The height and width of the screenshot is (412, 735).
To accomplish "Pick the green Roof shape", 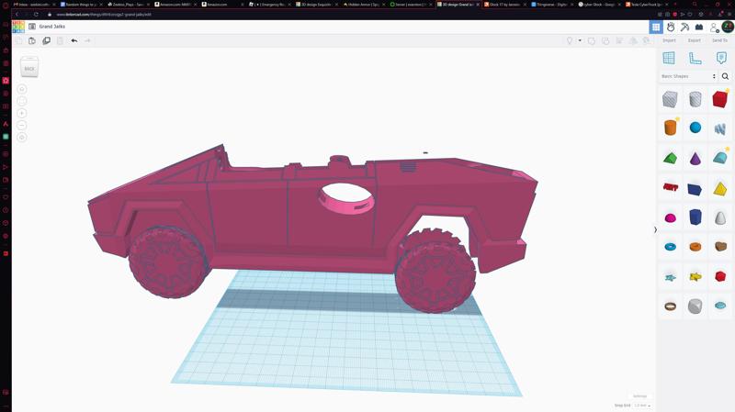I will click(x=671, y=158).
